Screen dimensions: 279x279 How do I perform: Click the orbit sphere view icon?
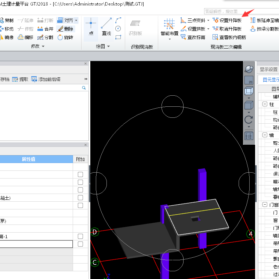point(249,69)
